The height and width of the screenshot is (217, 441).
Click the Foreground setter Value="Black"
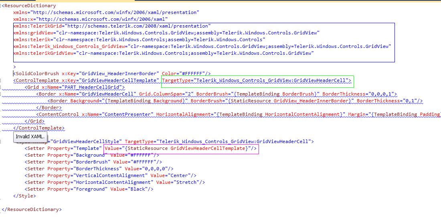click(x=129, y=189)
